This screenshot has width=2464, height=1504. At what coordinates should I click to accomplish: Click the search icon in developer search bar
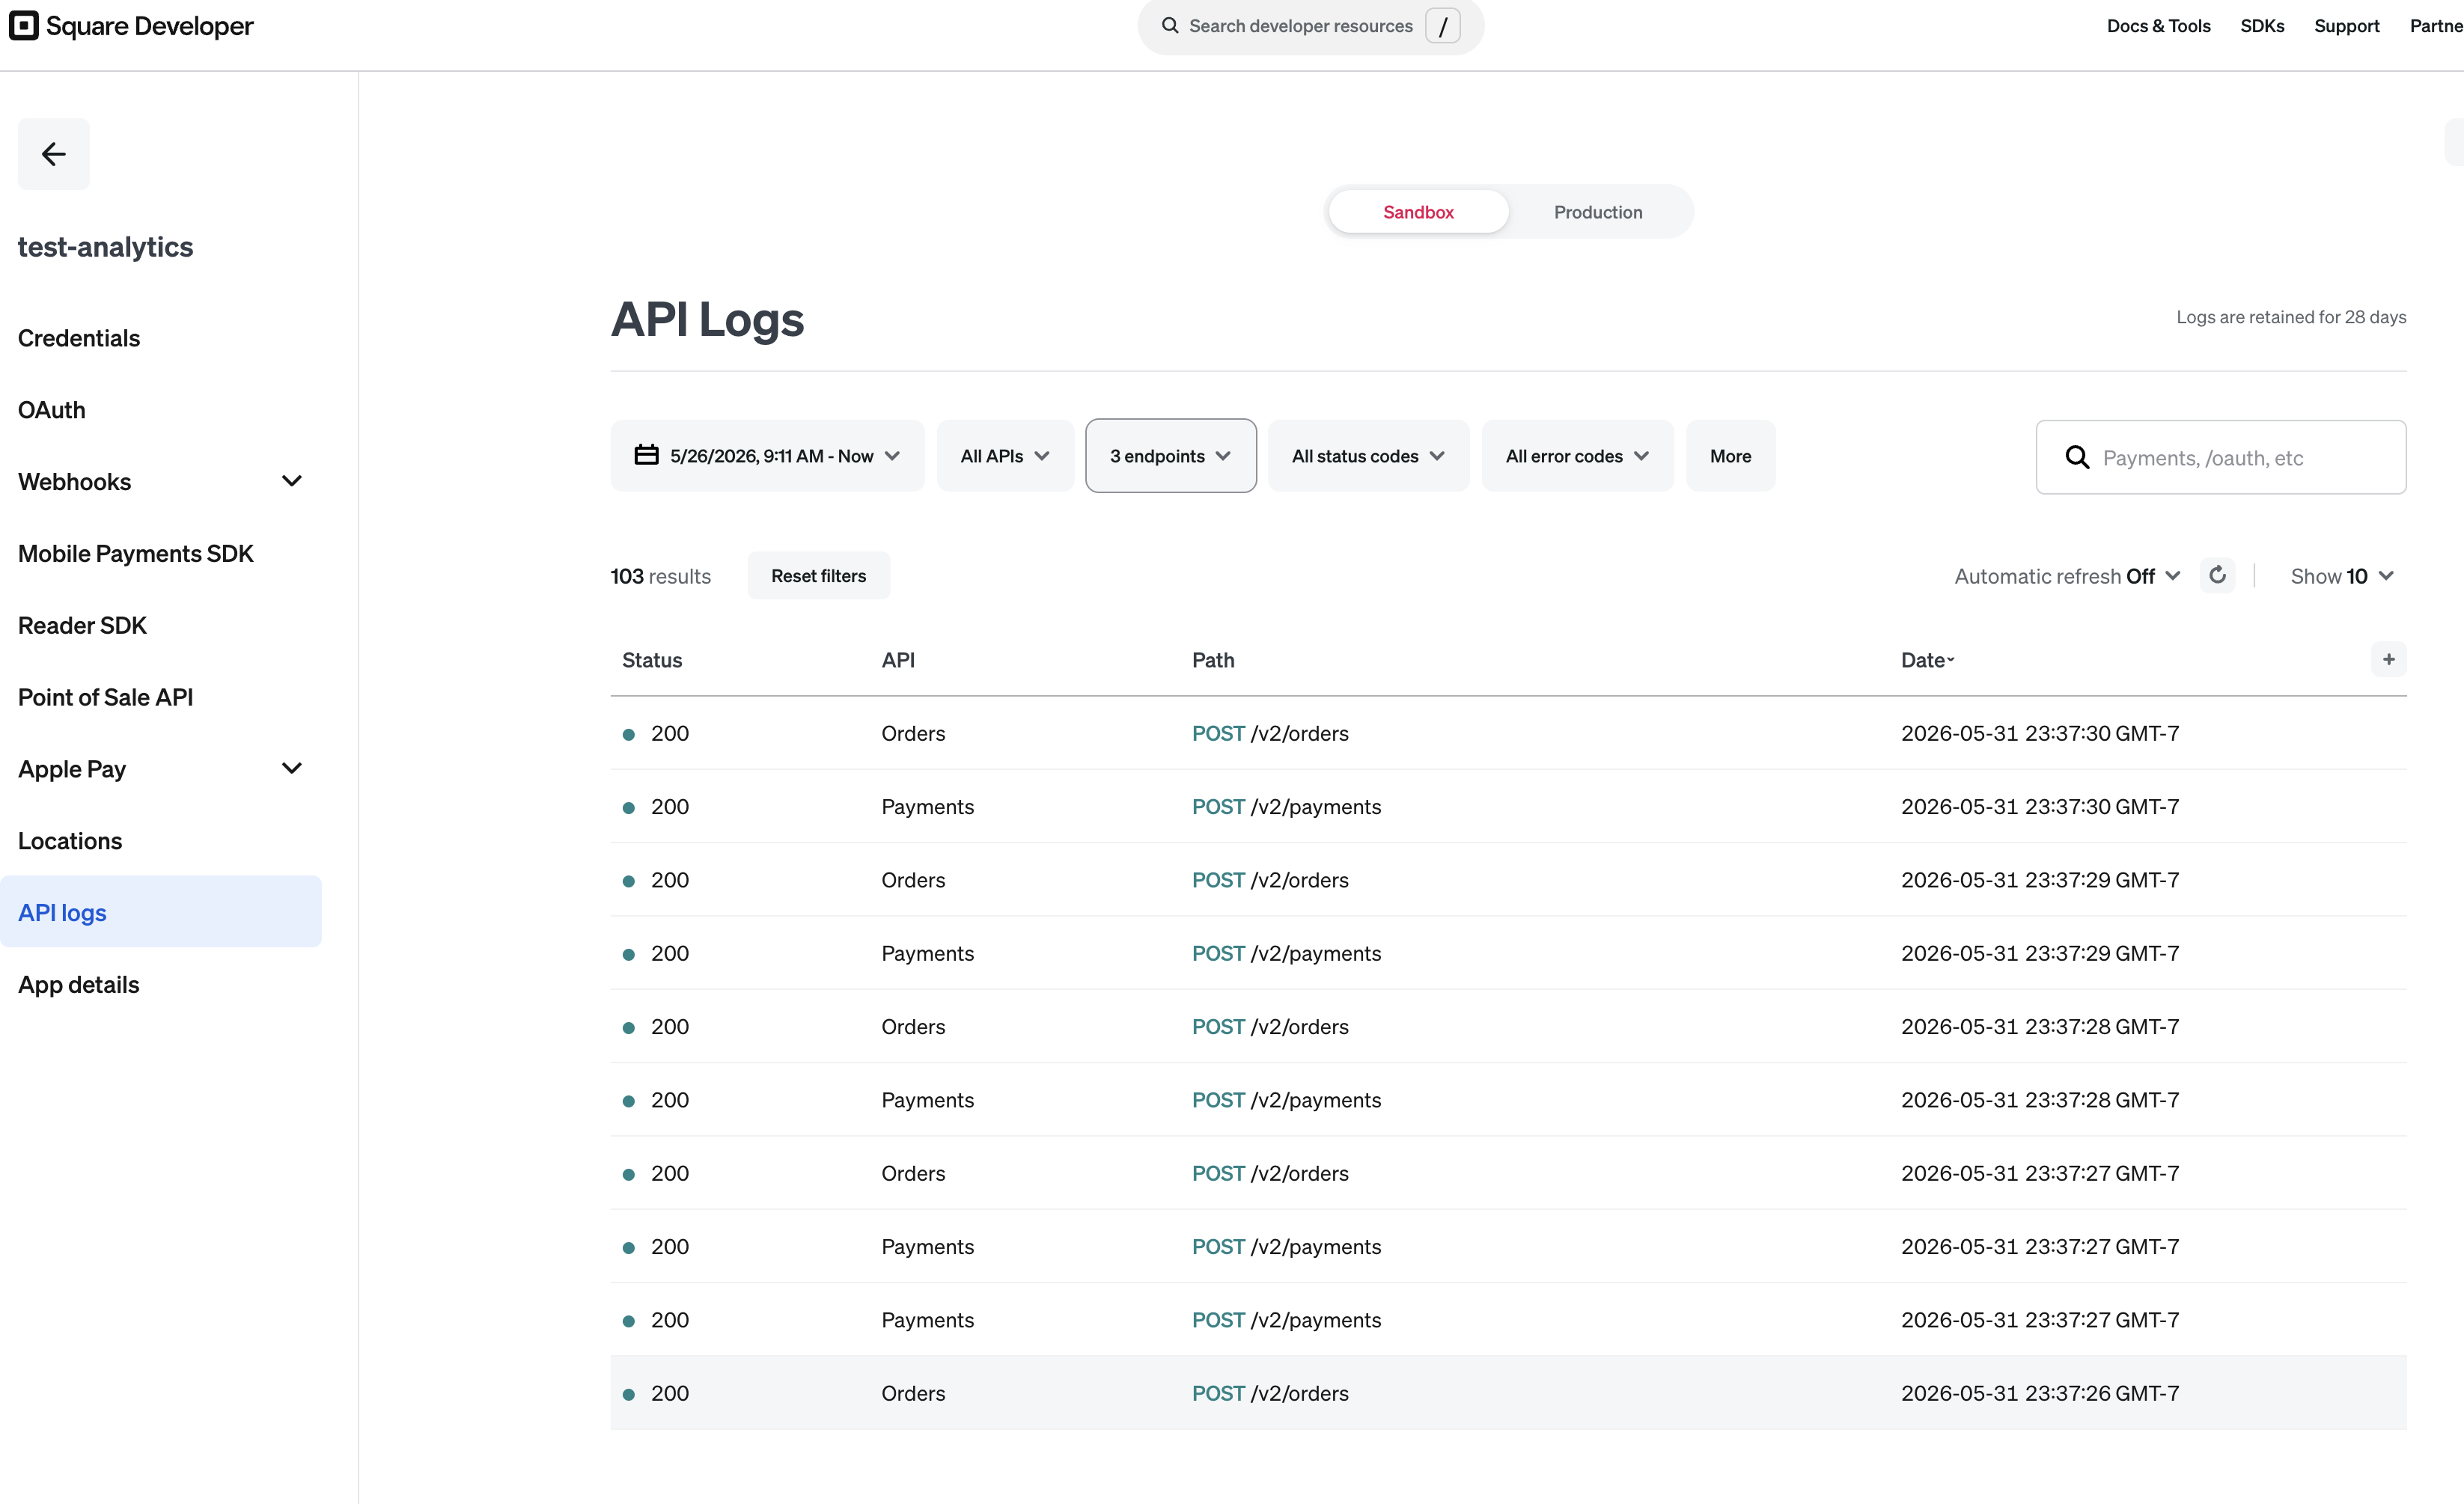point(1169,26)
